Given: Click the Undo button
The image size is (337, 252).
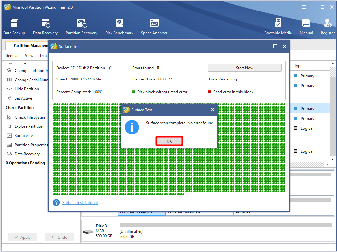Looking at the screenshot, I should 59,237.
